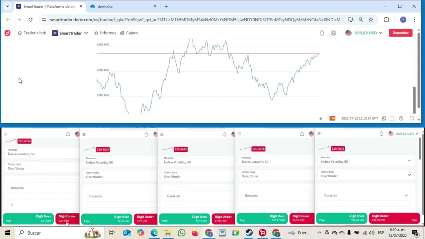Click the Spanish flag language selector

click(332, 119)
